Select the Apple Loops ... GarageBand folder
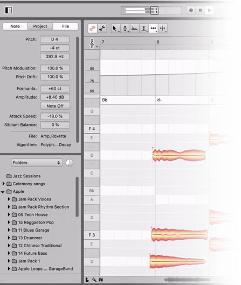 (x=43, y=269)
